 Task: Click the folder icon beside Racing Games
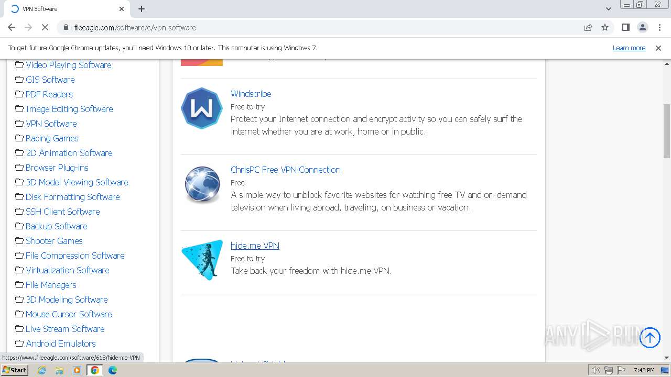19,138
